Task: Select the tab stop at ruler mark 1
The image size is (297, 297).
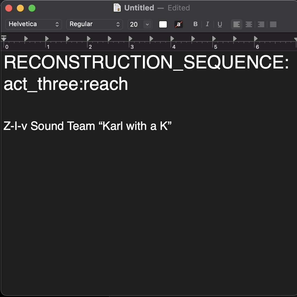Action: point(47,39)
